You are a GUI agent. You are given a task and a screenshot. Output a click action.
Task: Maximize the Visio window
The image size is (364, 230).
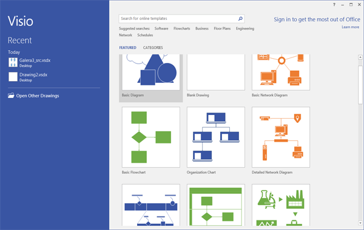(351, 5)
